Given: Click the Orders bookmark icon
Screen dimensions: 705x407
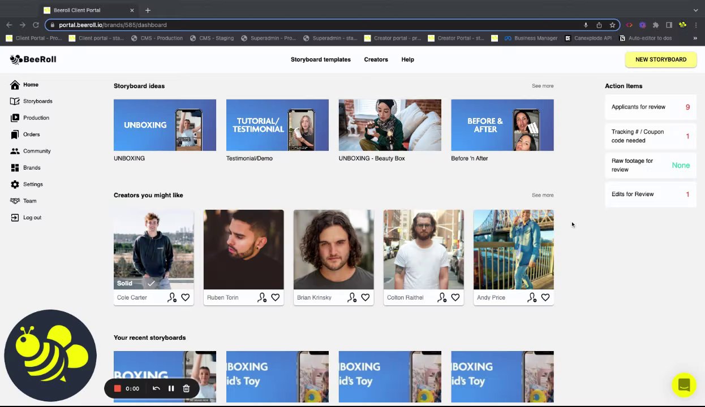Looking at the screenshot, I should pyautogui.click(x=15, y=135).
